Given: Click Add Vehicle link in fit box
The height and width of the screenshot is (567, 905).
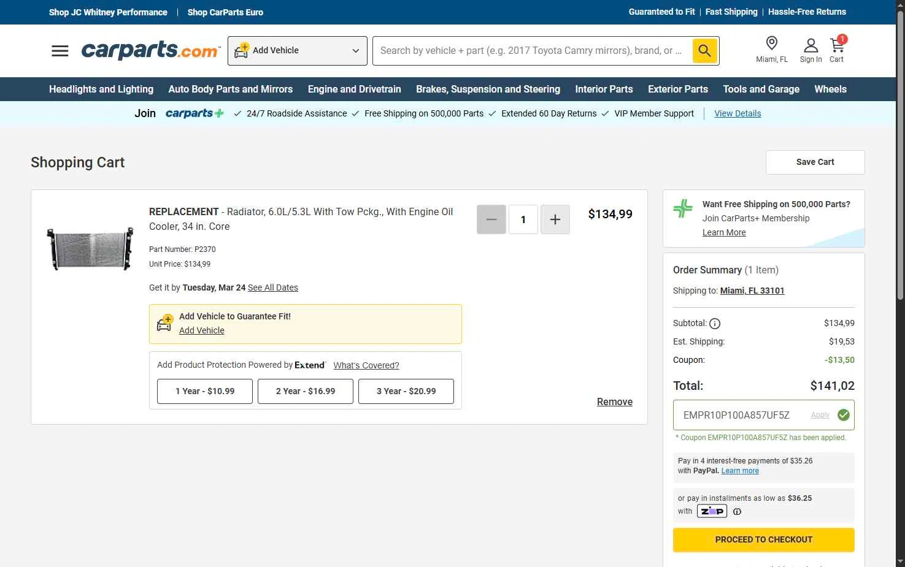Looking at the screenshot, I should pos(202,330).
